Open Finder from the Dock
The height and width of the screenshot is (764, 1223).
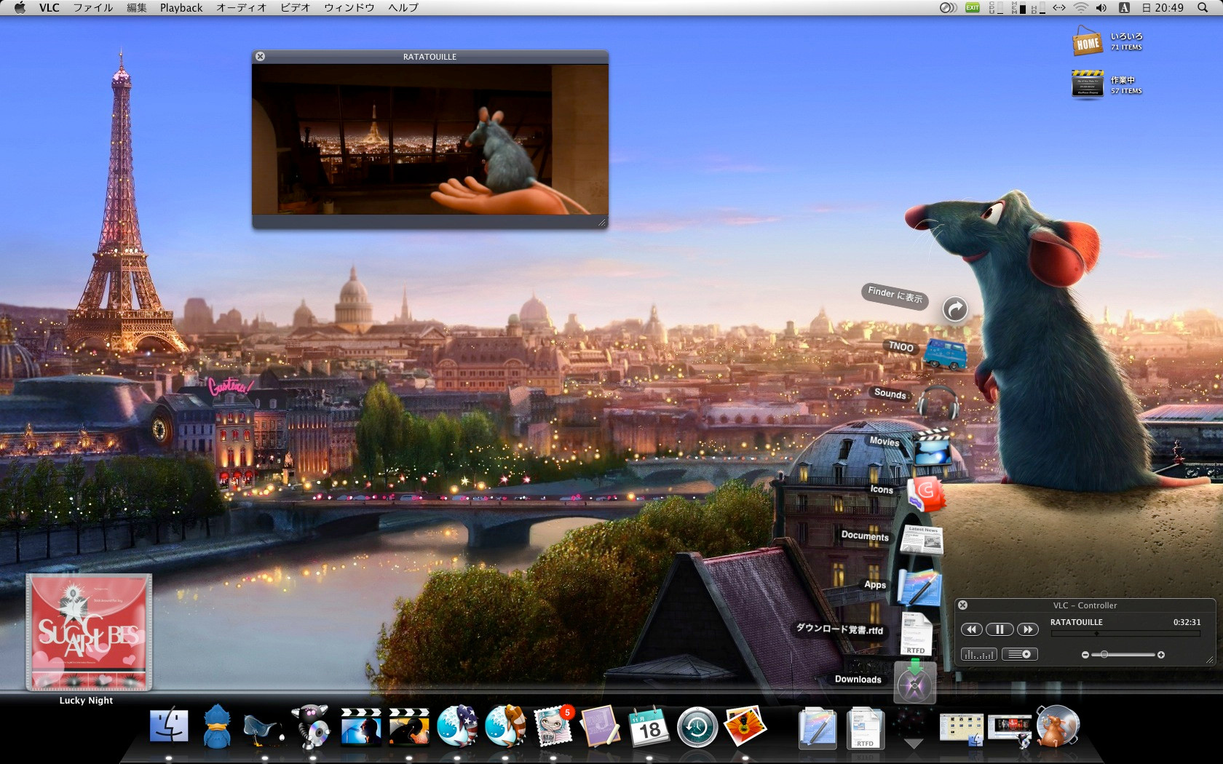pos(169,726)
